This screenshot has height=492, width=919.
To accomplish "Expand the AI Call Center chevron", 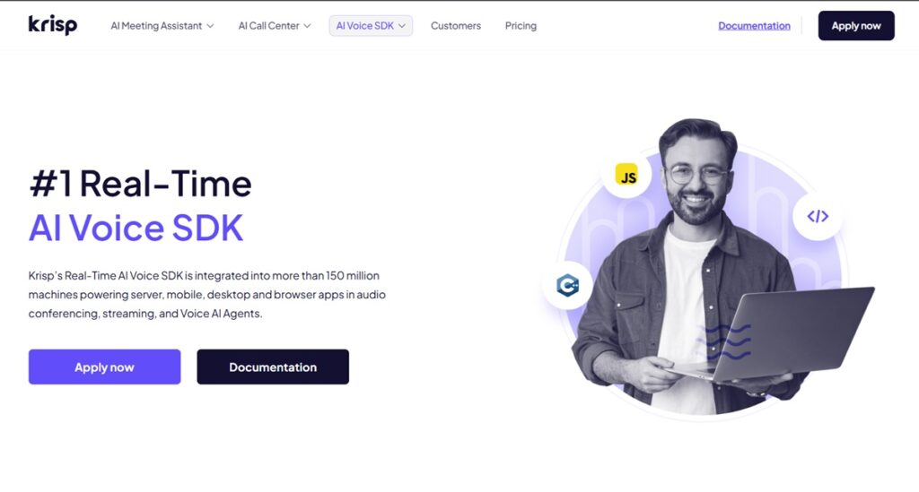I will (x=307, y=26).
